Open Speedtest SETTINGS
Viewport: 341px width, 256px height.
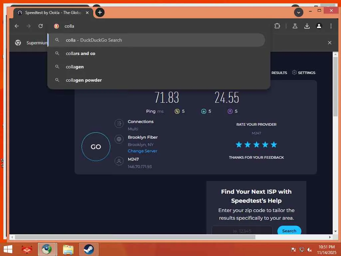click(304, 73)
